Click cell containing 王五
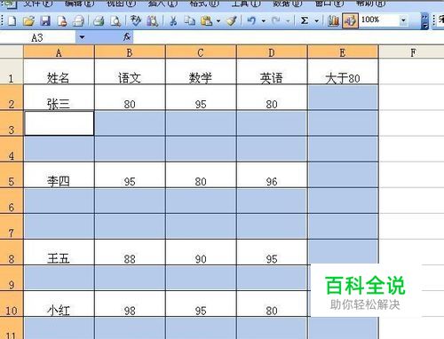This screenshot has height=339, width=444. coord(59,252)
